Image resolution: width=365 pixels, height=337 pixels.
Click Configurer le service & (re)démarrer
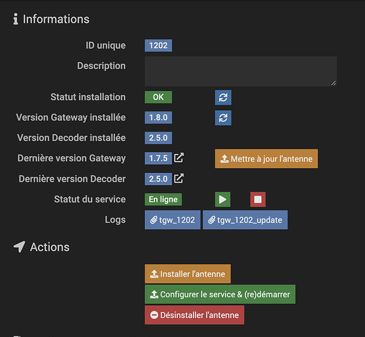(220, 294)
